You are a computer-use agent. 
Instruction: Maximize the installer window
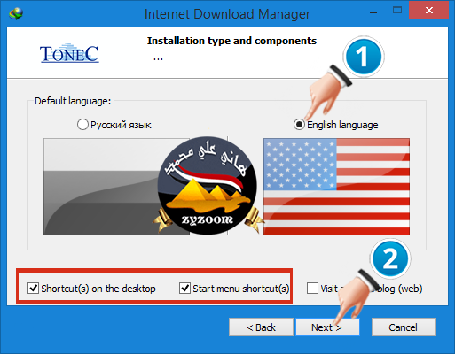click(397, 11)
